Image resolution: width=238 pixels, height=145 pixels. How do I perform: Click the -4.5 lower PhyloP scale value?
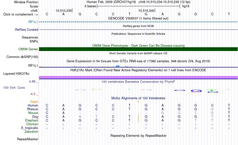33,94
